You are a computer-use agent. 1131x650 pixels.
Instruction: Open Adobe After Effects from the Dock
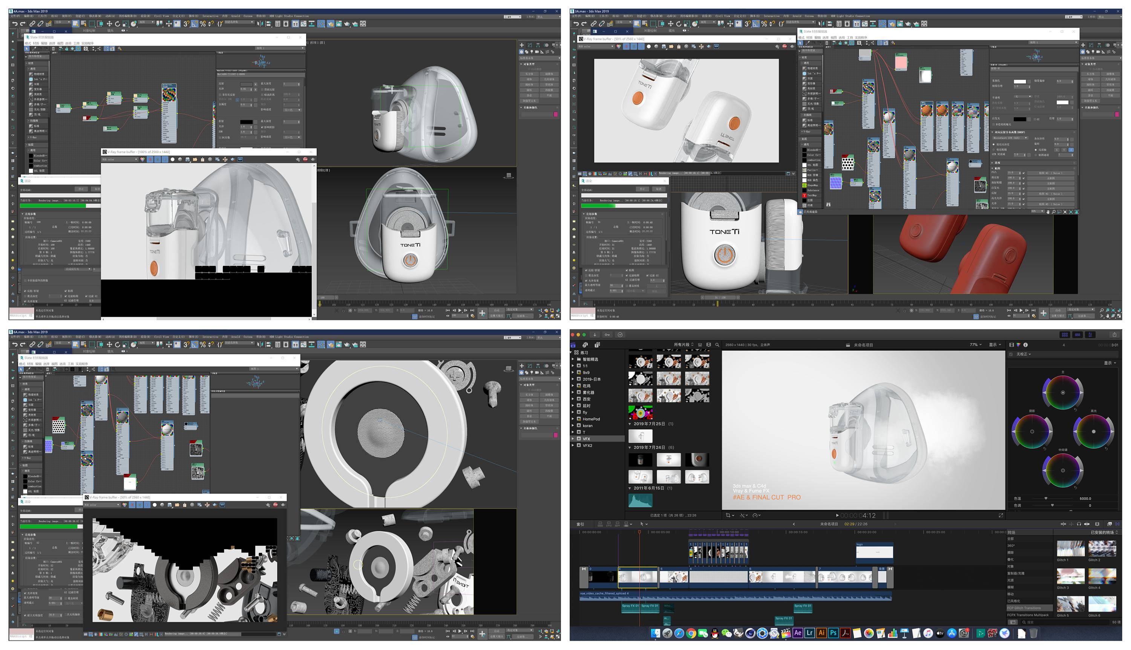pos(797,633)
